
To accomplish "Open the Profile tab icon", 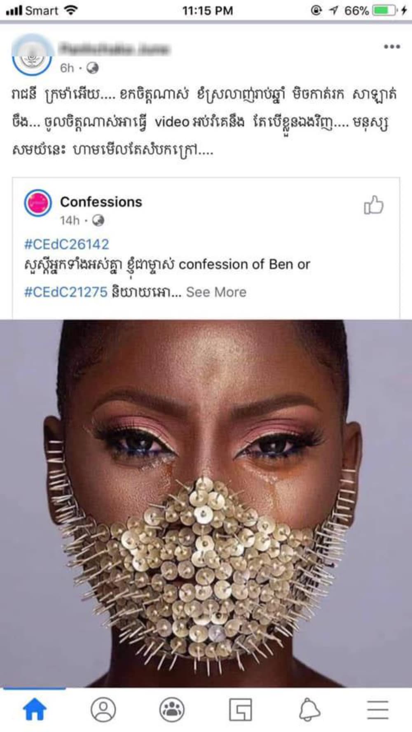I will 103,710.
